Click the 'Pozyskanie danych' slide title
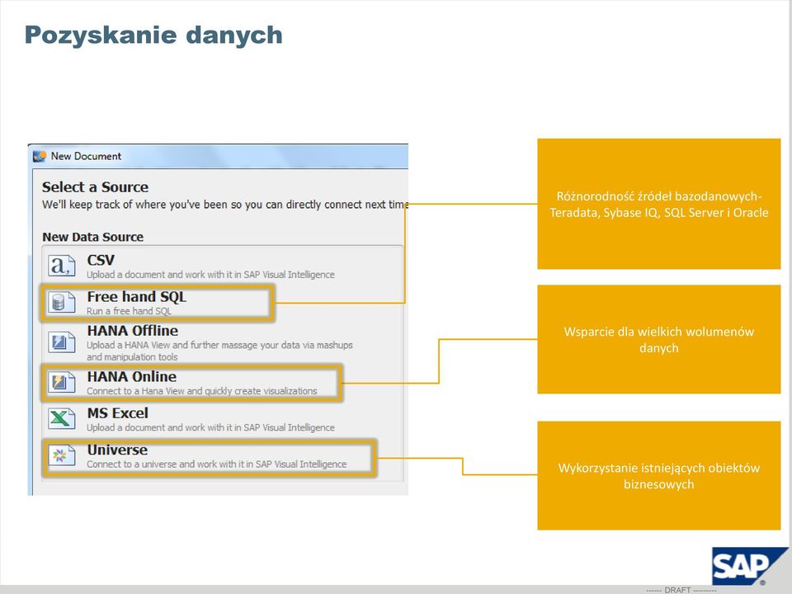792x594 pixels. pyautogui.click(x=153, y=35)
